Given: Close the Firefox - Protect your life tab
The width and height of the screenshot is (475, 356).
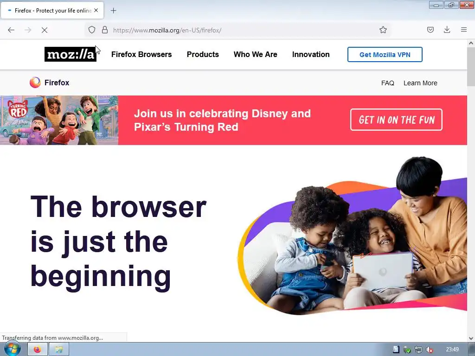Looking at the screenshot, I should coord(96,10).
